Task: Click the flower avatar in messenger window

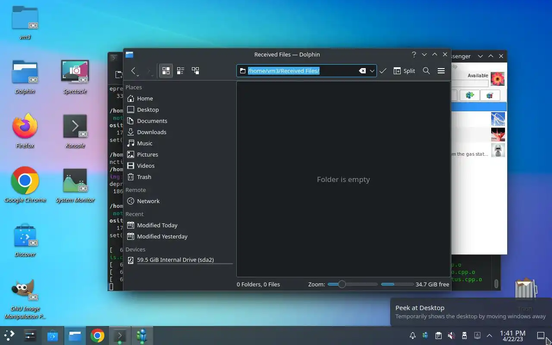Action: tap(498, 79)
